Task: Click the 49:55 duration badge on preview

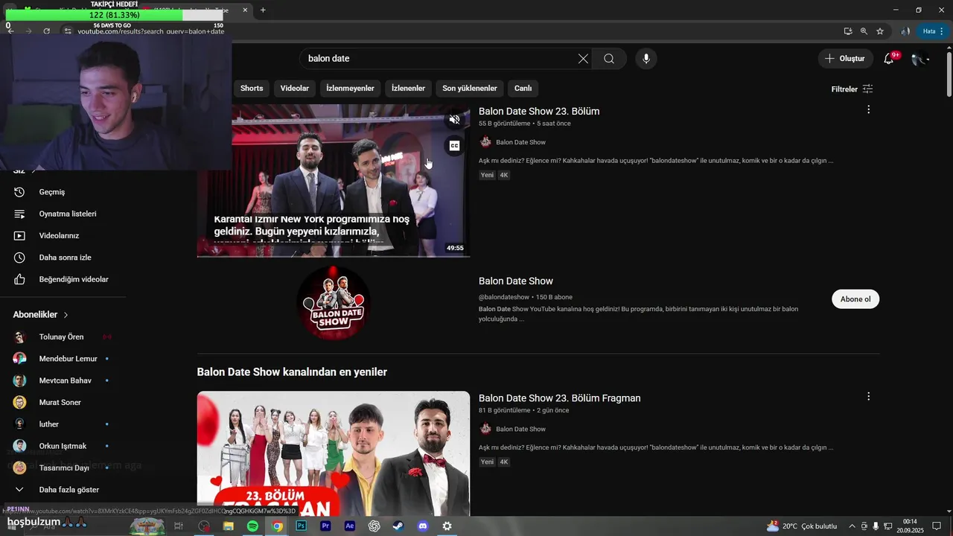Action: pyautogui.click(x=455, y=248)
